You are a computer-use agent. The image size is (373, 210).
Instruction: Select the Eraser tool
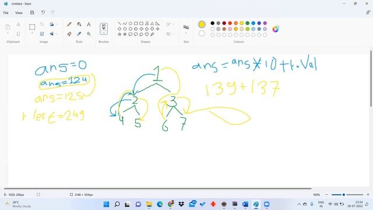coord(69,34)
